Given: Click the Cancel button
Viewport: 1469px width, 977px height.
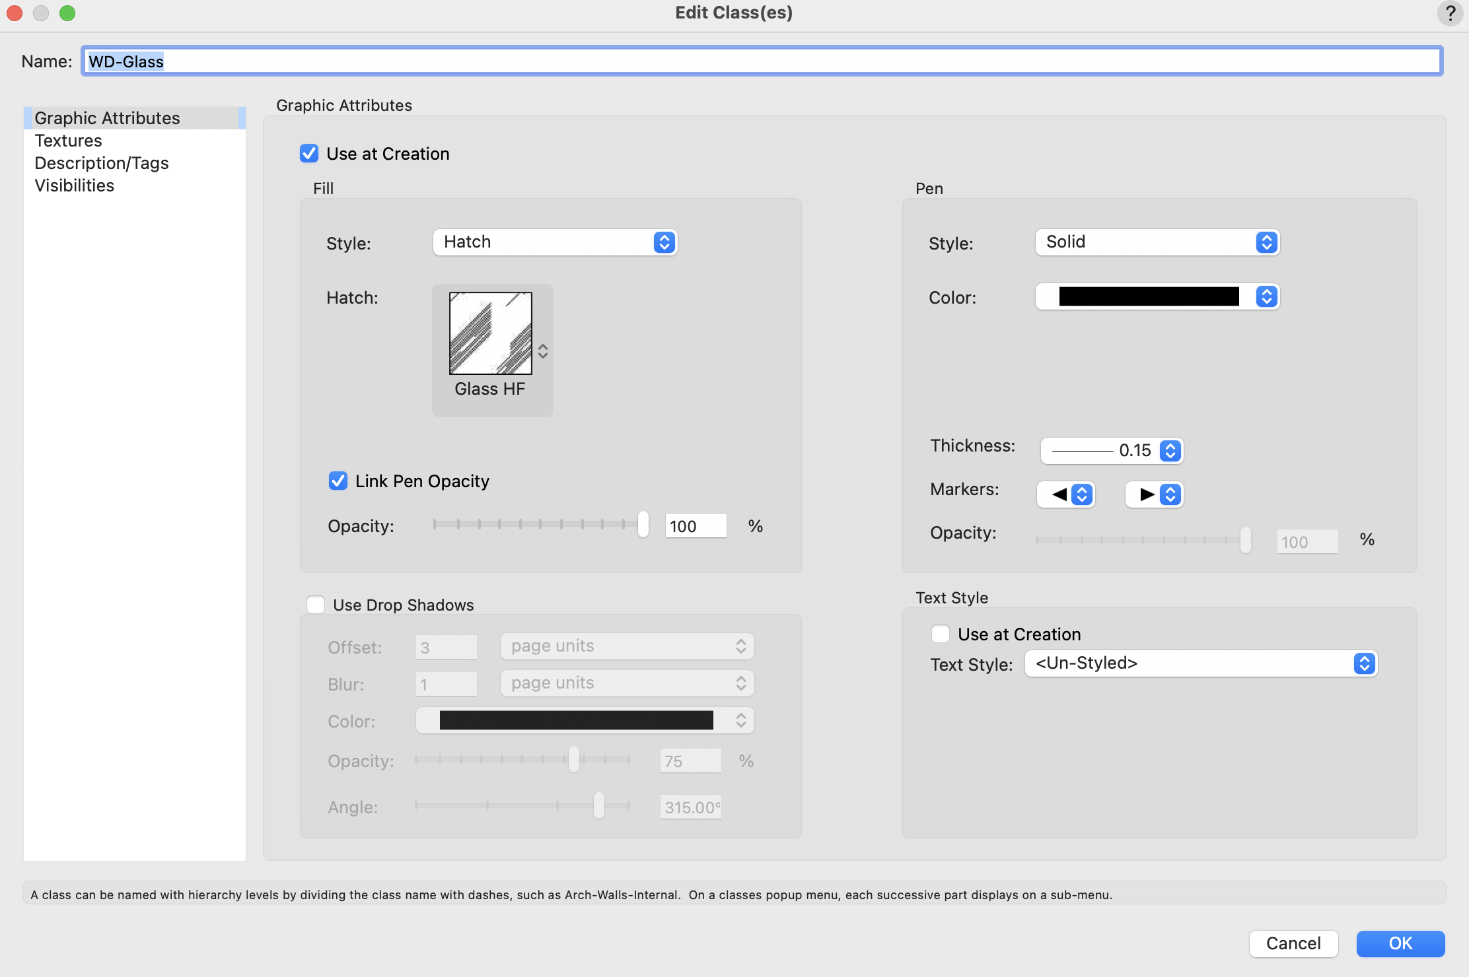Looking at the screenshot, I should [1293, 943].
